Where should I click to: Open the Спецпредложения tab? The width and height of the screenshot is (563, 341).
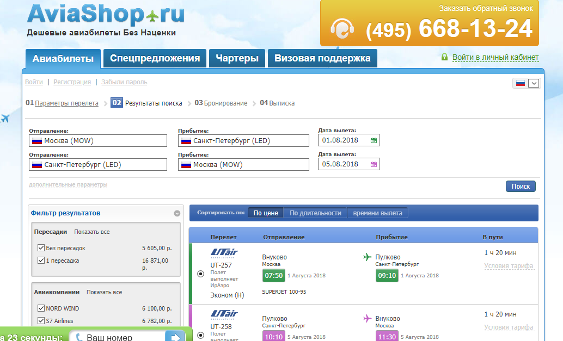click(155, 59)
